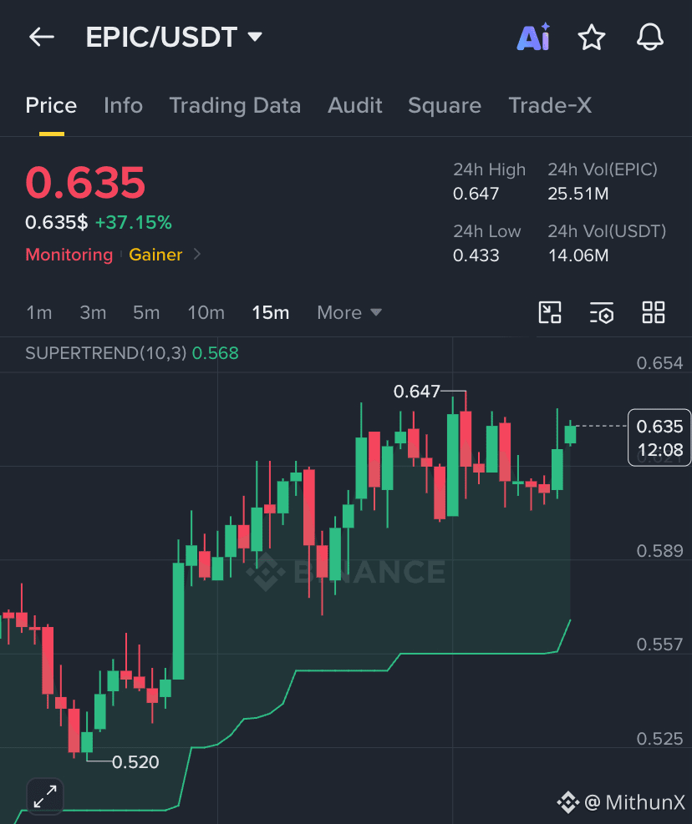Tap the 24h High value 0.647
Viewport: 692px width, 824px height.
[476, 194]
